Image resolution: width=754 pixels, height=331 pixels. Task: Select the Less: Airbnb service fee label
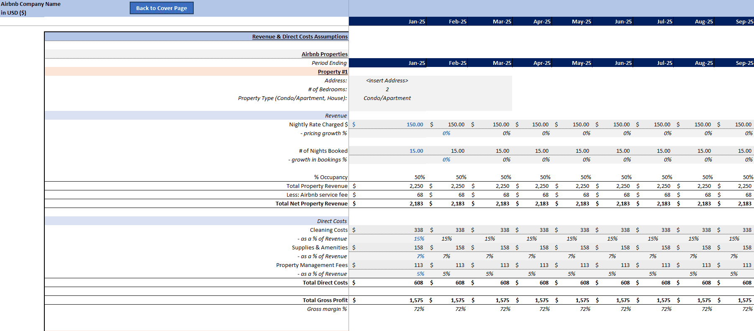pos(317,195)
